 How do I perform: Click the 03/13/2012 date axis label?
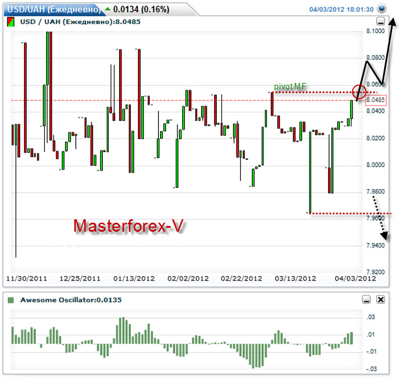pyautogui.click(x=295, y=278)
